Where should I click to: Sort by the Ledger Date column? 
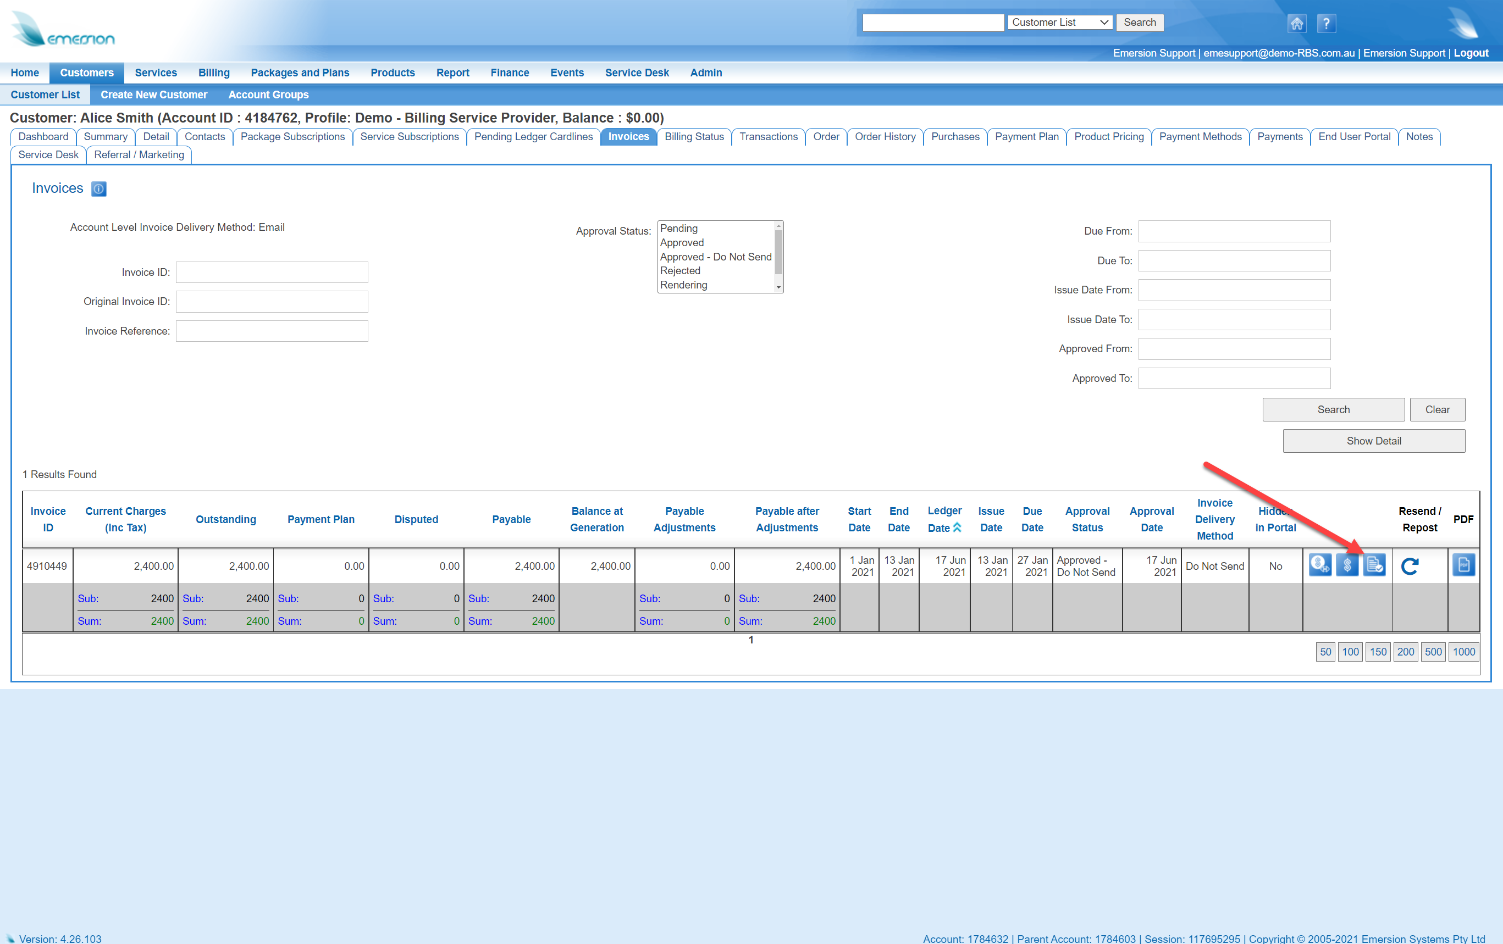[x=944, y=519]
